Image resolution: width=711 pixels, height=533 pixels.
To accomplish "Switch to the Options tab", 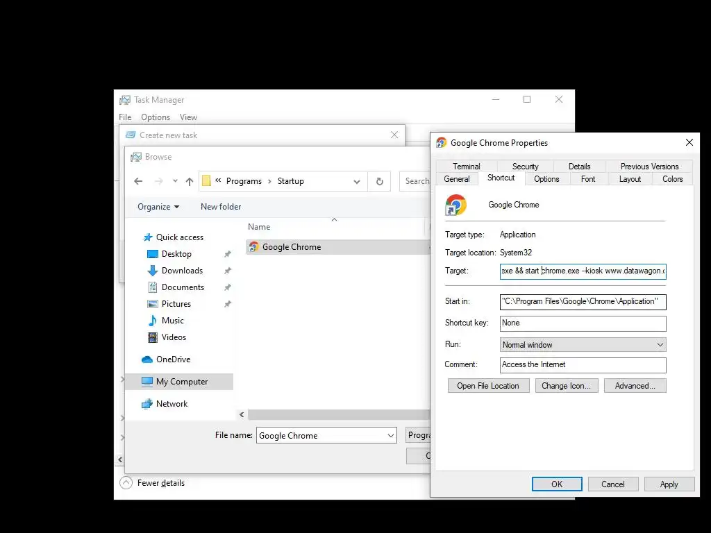I will [x=546, y=179].
